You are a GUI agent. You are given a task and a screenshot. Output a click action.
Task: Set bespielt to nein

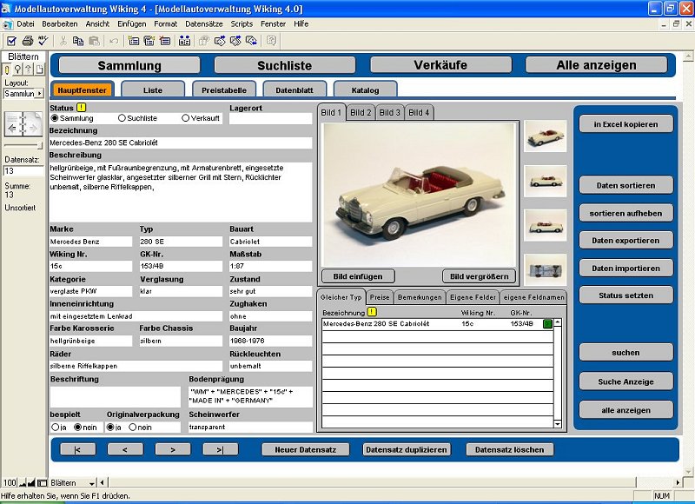tap(78, 428)
